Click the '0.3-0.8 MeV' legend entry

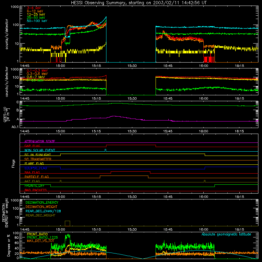tap(37, 74)
